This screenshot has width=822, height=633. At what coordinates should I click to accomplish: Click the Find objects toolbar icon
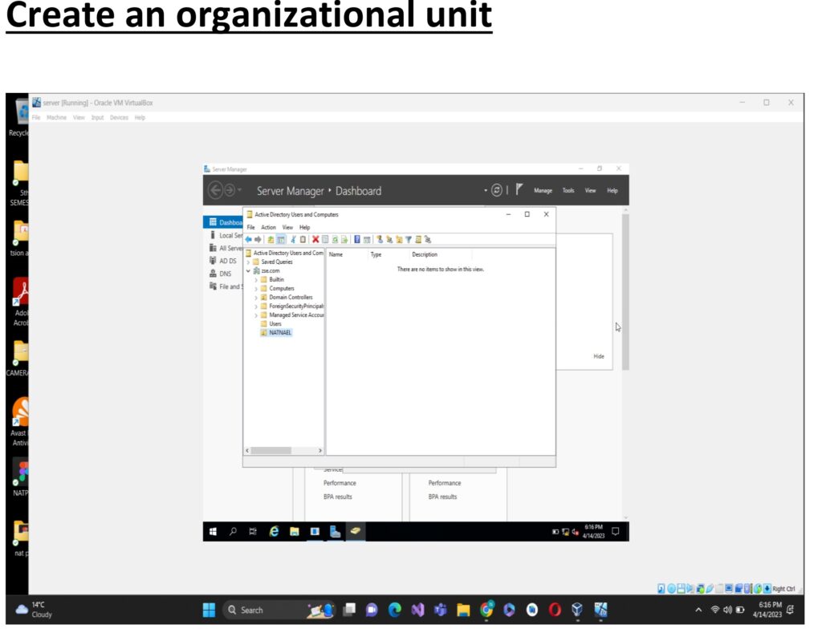[x=418, y=239]
